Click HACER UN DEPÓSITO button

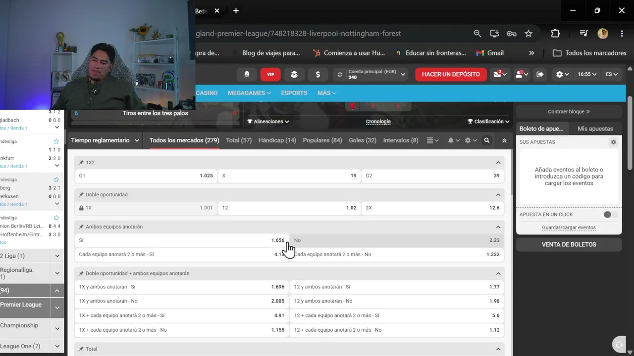[x=451, y=74]
